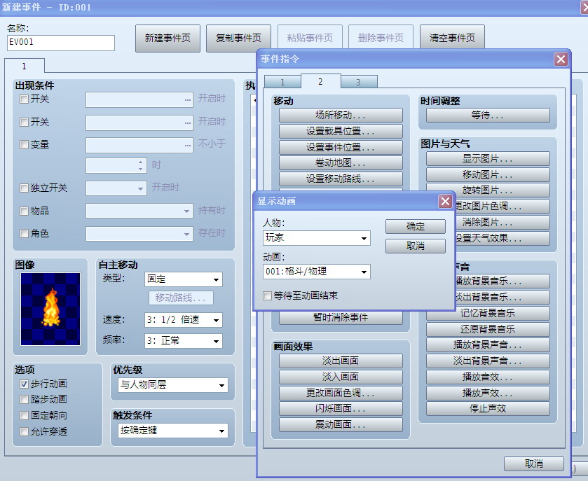Toggle the 固定朝向 checkbox

(x=24, y=415)
